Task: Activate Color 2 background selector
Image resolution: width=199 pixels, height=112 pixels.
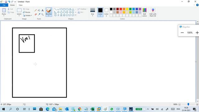Action: (106, 12)
